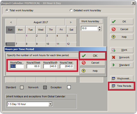Select August 9 in the calendar
The image size is (137, 114).
[41, 44]
